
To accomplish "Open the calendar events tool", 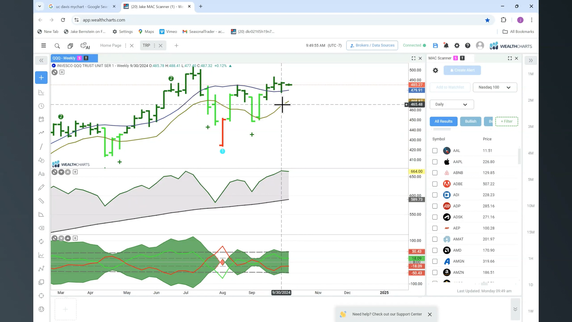I will point(41,119).
